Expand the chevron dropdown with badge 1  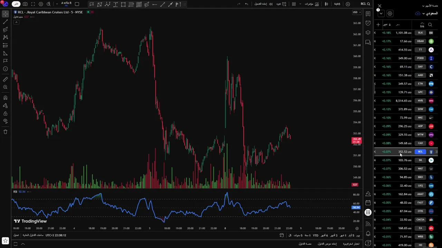pos(381,13)
